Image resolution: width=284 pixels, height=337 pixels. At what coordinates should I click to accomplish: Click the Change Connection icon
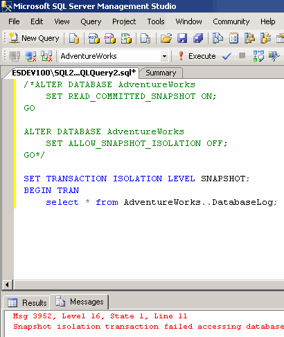(x=46, y=56)
